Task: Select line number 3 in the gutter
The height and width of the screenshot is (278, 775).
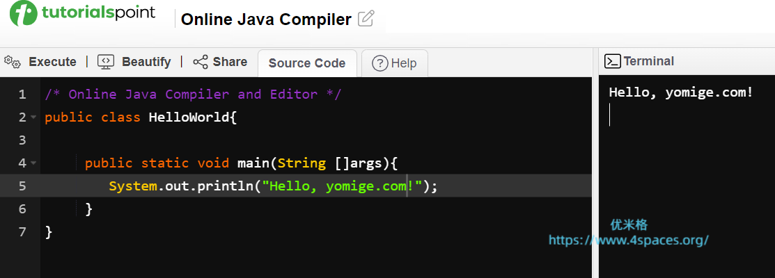Action: coord(22,140)
